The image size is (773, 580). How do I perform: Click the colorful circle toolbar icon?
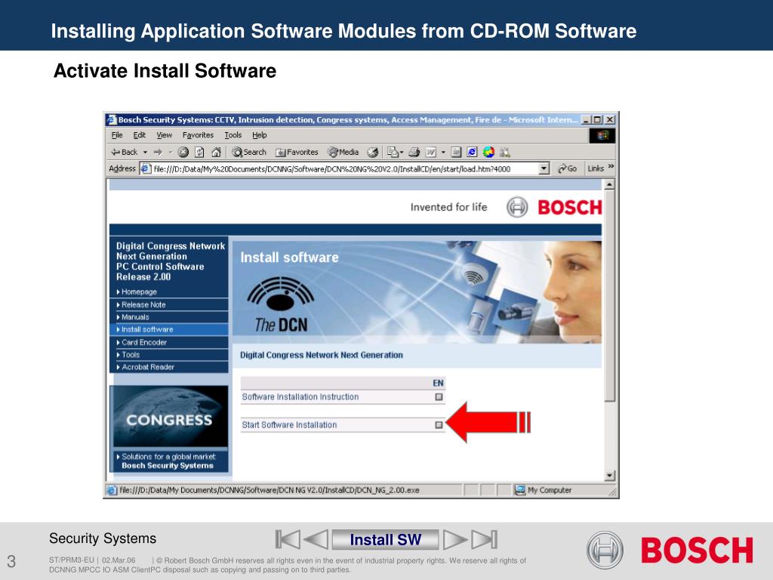click(488, 153)
